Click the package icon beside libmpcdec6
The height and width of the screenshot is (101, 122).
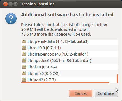(24, 61)
